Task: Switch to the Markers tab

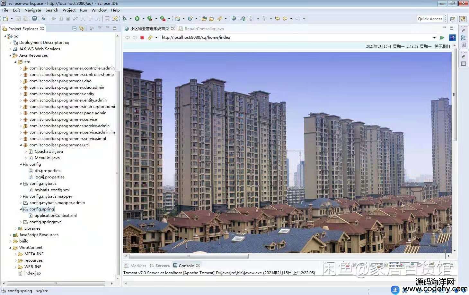Action: pos(135,266)
